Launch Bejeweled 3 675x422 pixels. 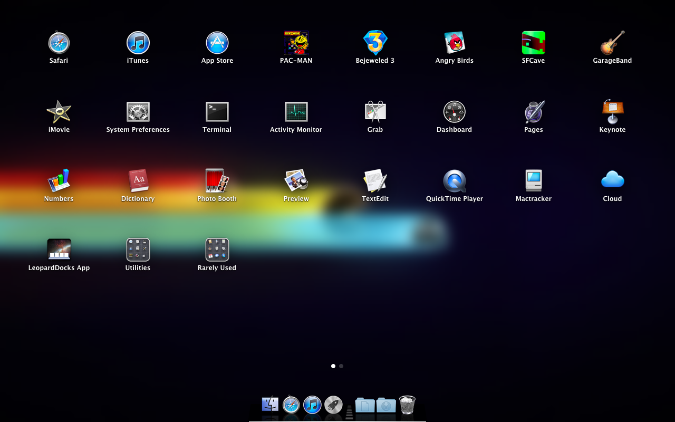coord(375,43)
